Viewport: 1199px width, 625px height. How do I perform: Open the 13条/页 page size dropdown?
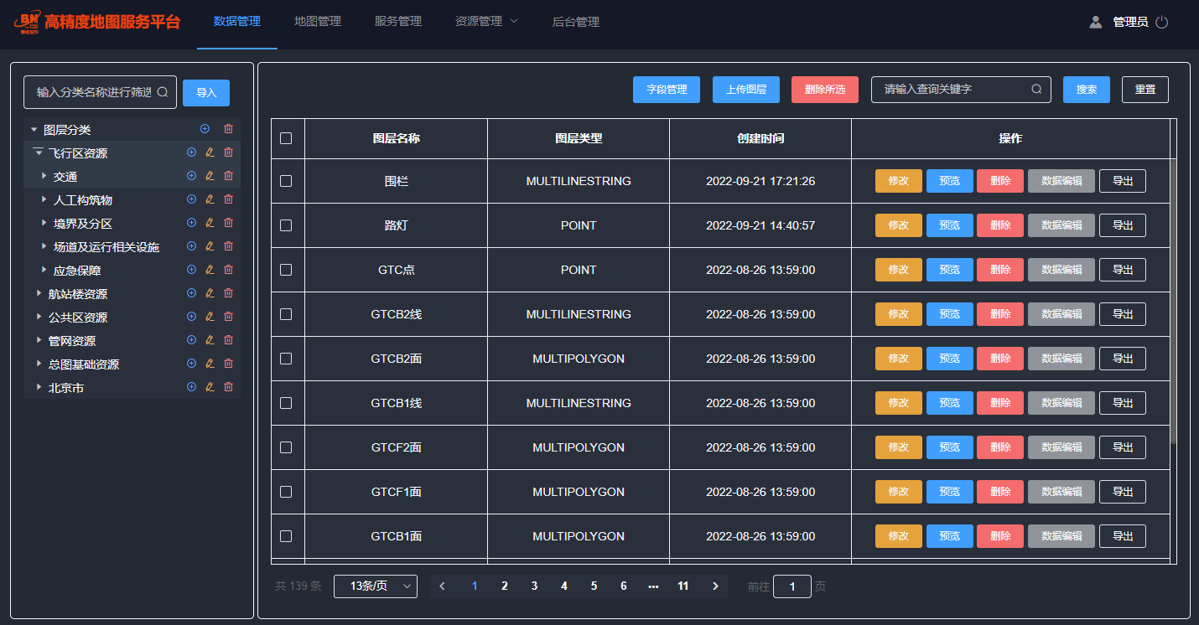point(375,586)
